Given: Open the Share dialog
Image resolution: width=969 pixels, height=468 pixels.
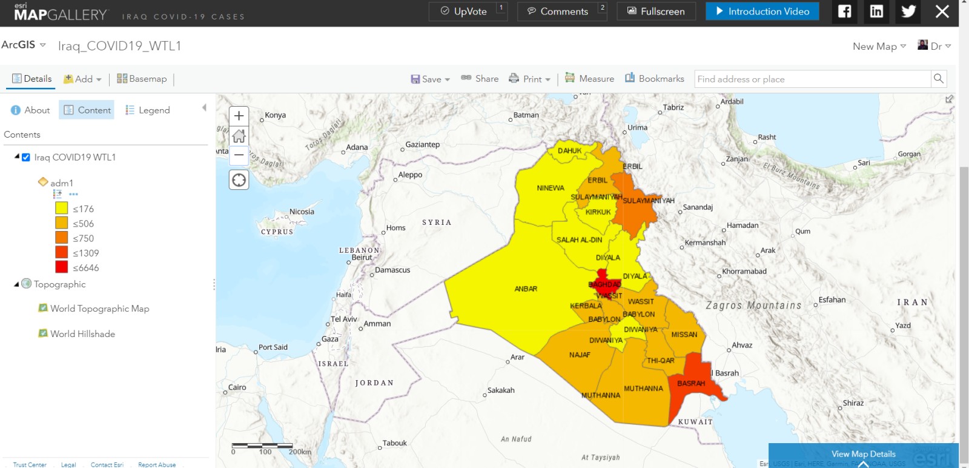Looking at the screenshot, I should (x=480, y=78).
